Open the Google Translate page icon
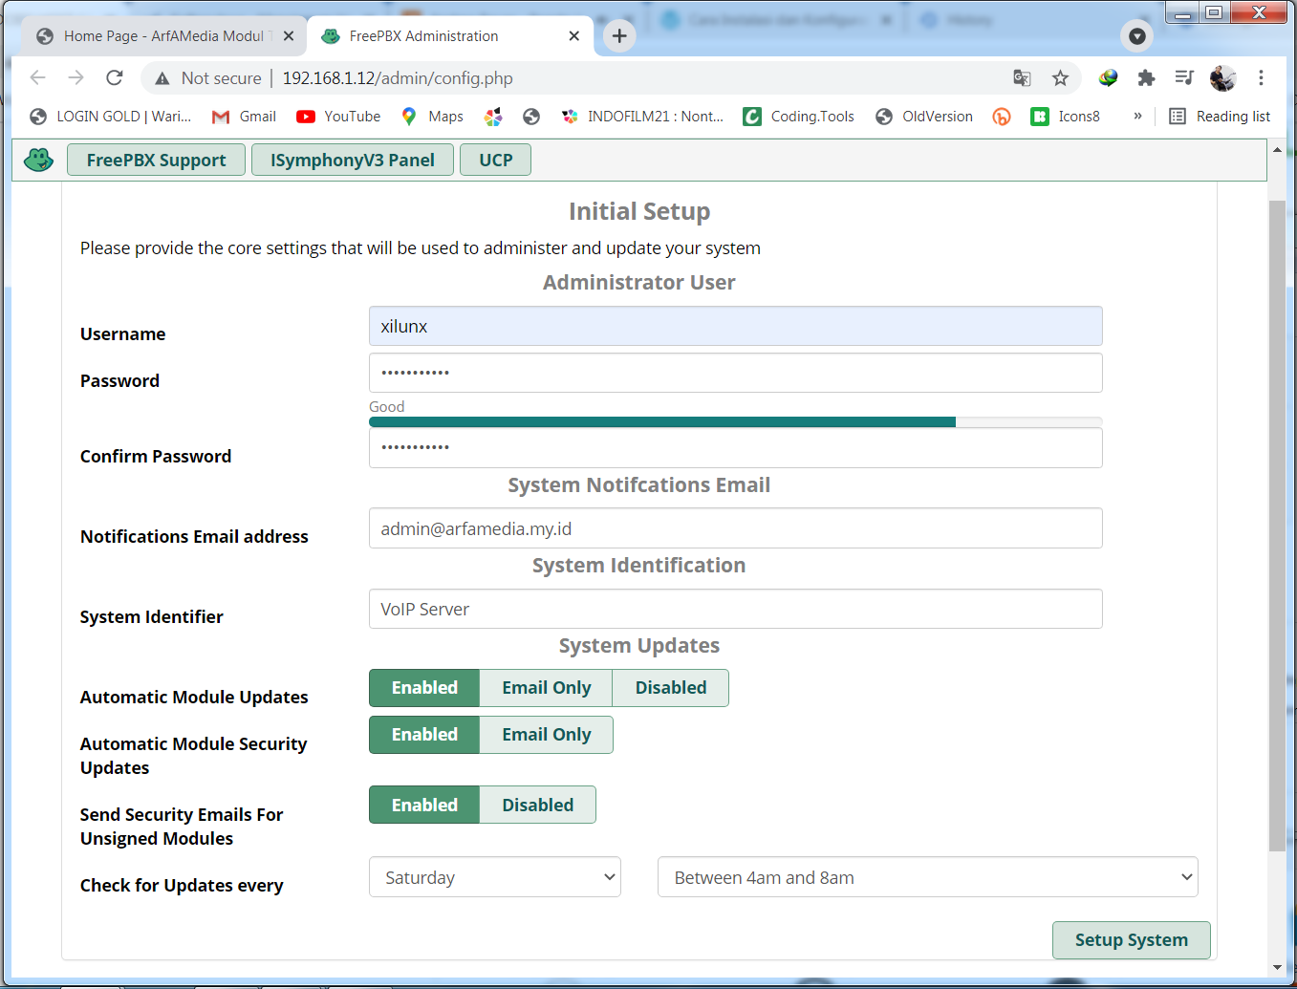This screenshot has width=1297, height=989. pos(1022,78)
